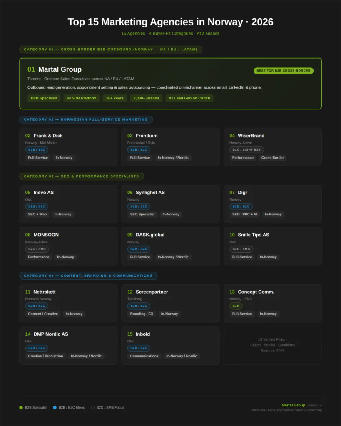Click the "16+ Years" tag
This screenshot has height=426, width=341.
click(115, 98)
